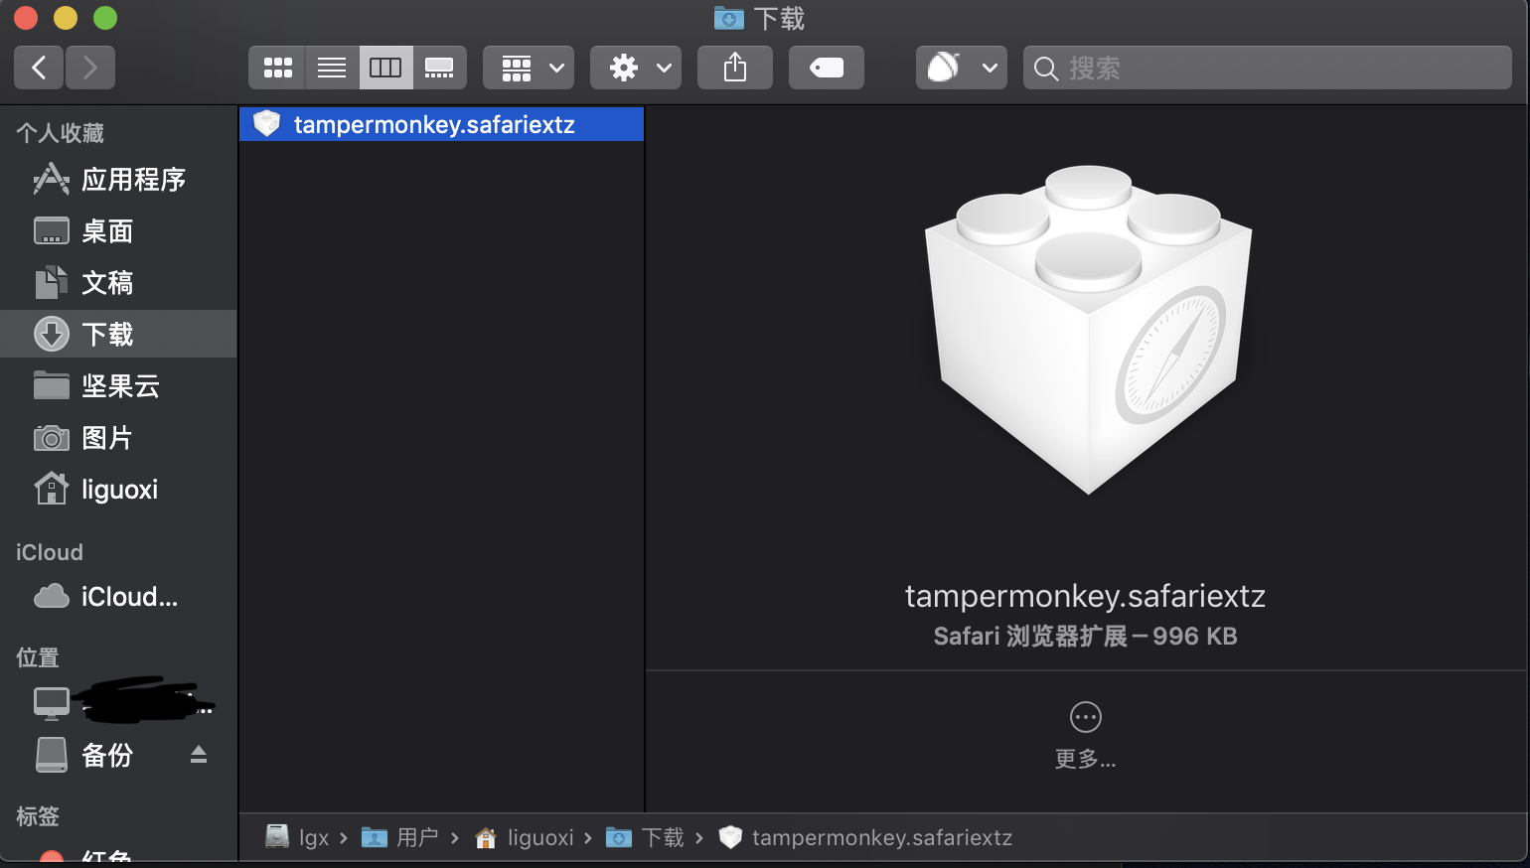The width and height of the screenshot is (1530, 868).
Task: Click the 更多... circle button in preview
Action: (1085, 717)
